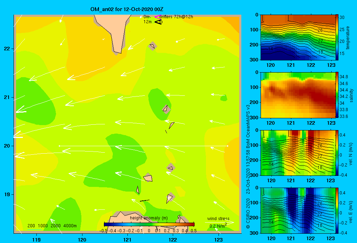The image size is (357, 243).
Task: Click the wind stress reference arrow
Action: [x=219, y=222]
